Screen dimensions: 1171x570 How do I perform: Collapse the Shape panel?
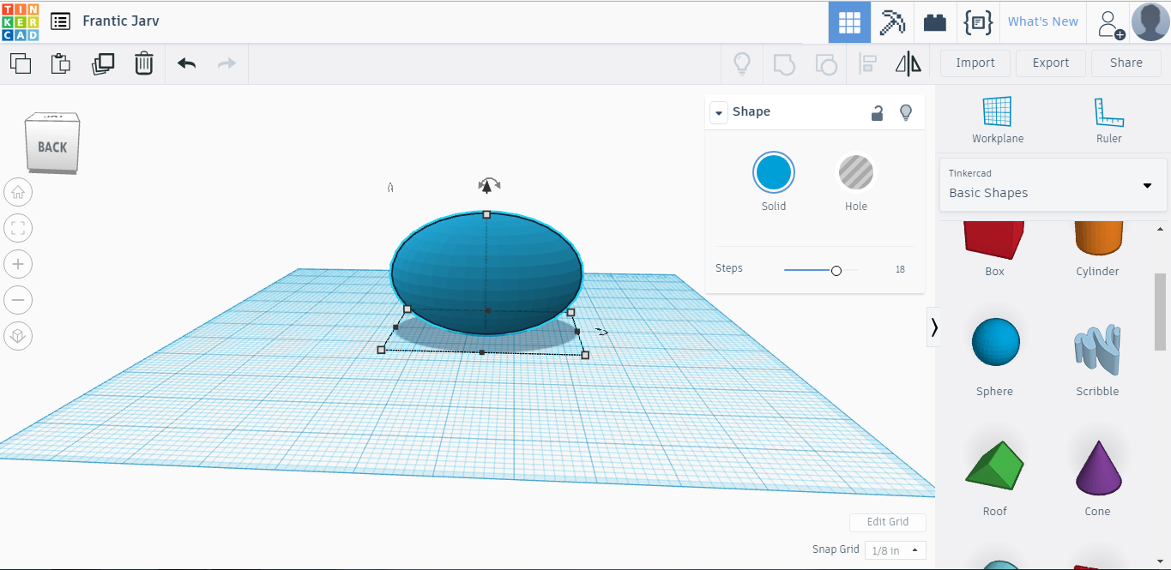pos(718,112)
